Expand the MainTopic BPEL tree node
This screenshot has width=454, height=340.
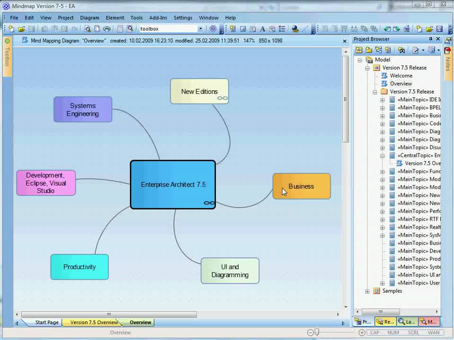pos(383,108)
